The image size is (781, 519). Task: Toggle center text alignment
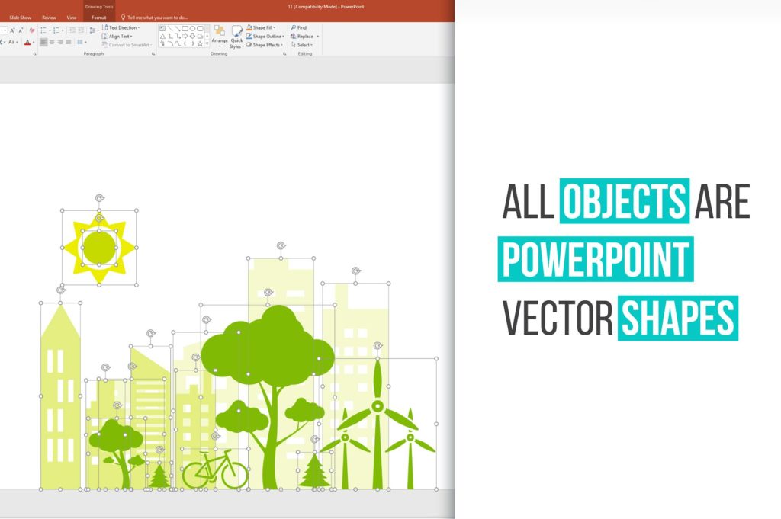tap(52, 43)
